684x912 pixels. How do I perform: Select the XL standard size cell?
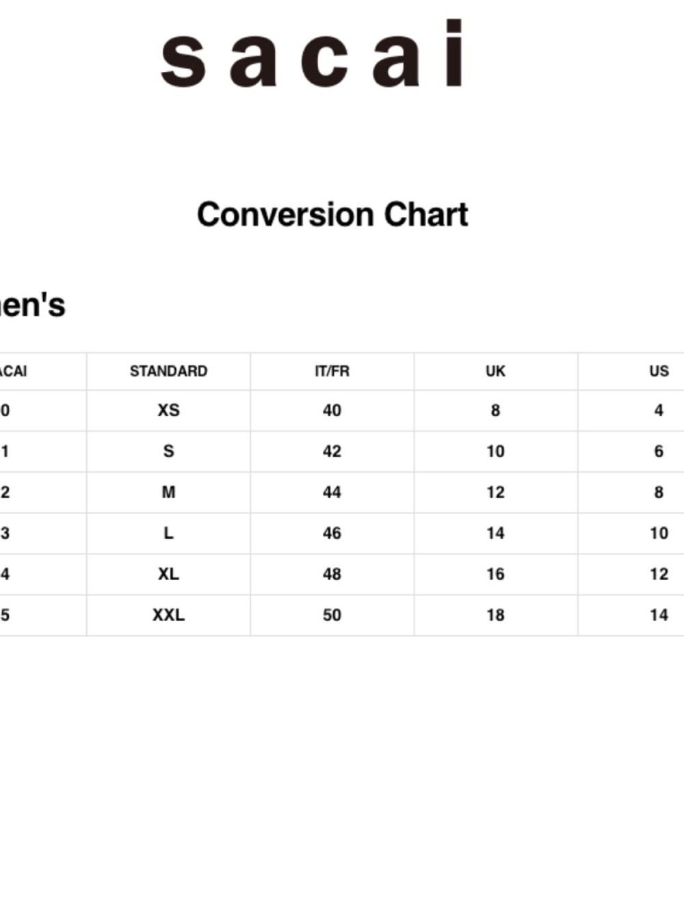pyautogui.click(x=168, y=574)
